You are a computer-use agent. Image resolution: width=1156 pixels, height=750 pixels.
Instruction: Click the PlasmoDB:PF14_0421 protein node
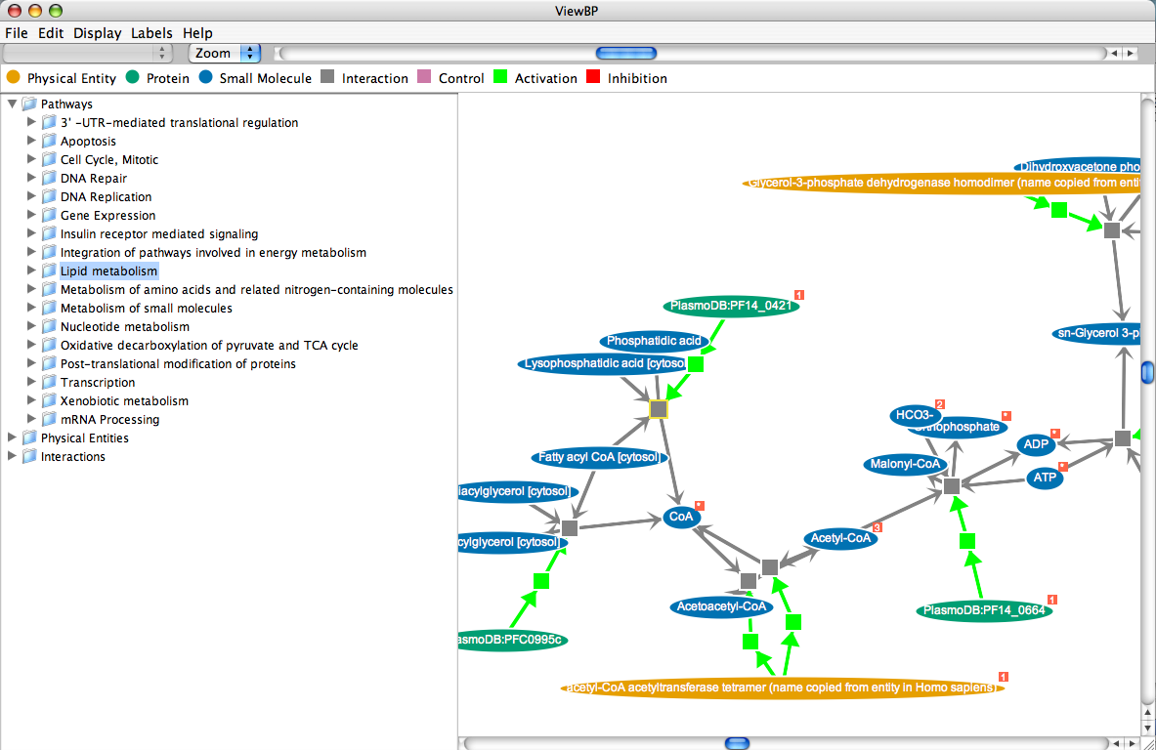click(732, 306)
